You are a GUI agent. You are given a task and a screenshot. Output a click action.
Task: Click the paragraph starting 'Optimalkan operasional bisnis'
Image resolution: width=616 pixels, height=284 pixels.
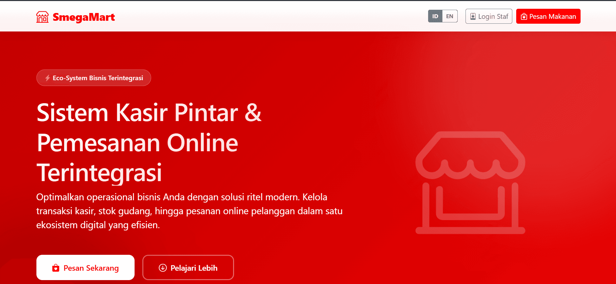(x=189, y=211)
